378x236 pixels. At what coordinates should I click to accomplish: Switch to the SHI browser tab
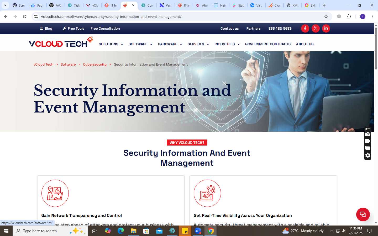310,5
